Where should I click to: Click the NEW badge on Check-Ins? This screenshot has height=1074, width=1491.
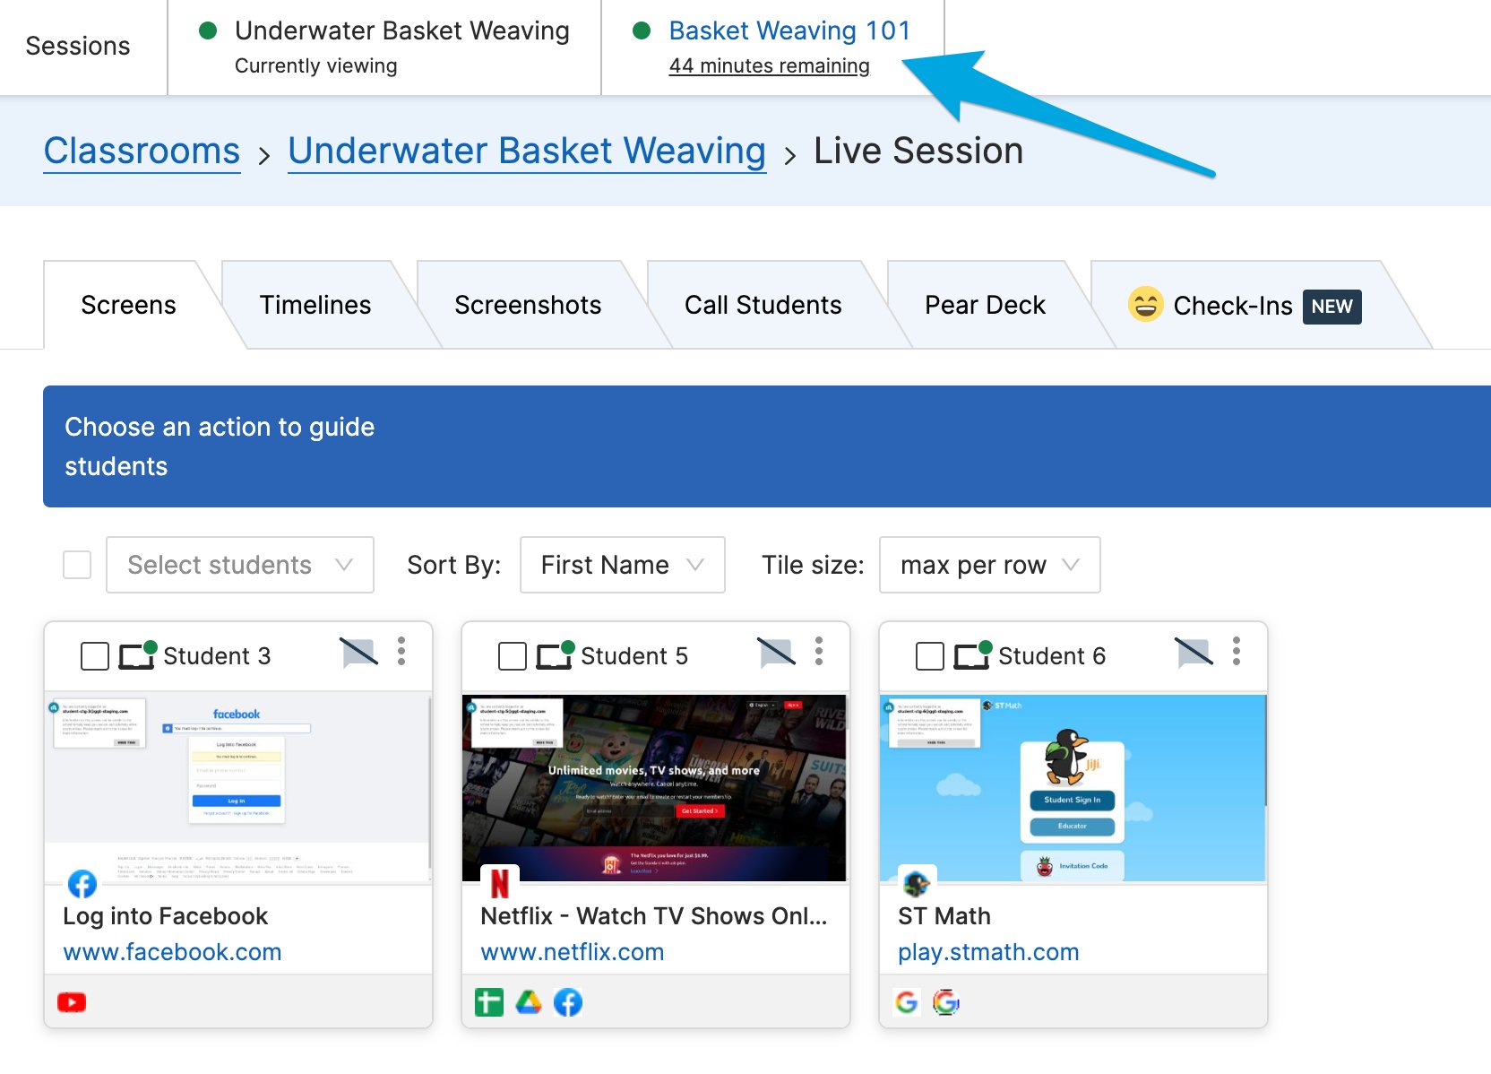[x=1332, y=307]
